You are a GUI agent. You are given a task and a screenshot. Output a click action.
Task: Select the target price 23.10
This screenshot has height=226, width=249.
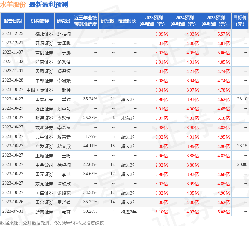pos(242,99)
